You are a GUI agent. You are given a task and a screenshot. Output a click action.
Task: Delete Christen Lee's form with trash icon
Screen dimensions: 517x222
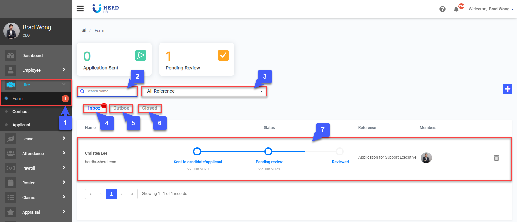click(496, 158)
